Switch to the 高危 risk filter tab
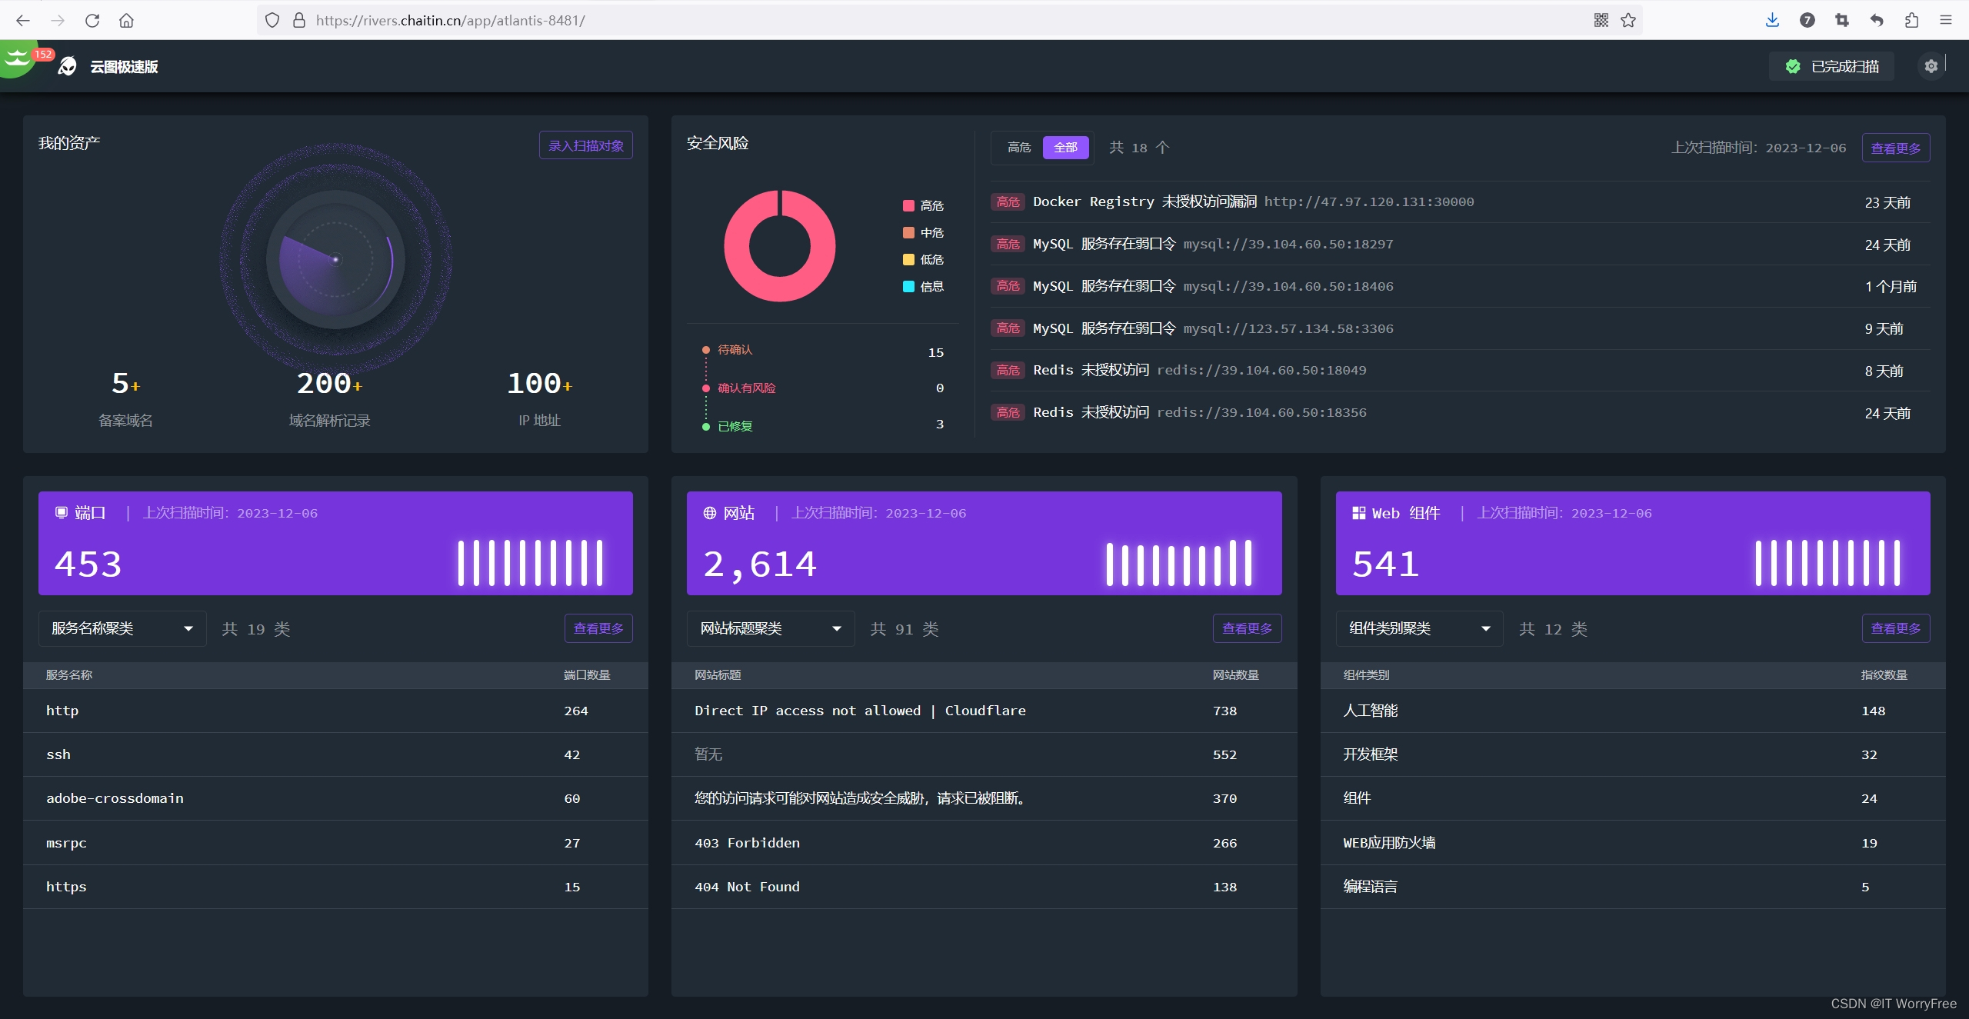Image resolution: width=1969 pixels, height=1019 pixels. [1019, 148]
